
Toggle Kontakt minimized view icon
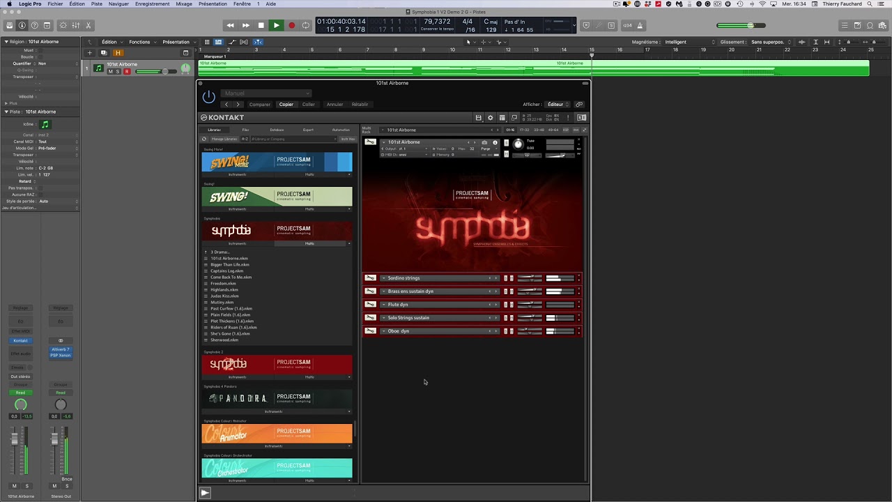514,118
